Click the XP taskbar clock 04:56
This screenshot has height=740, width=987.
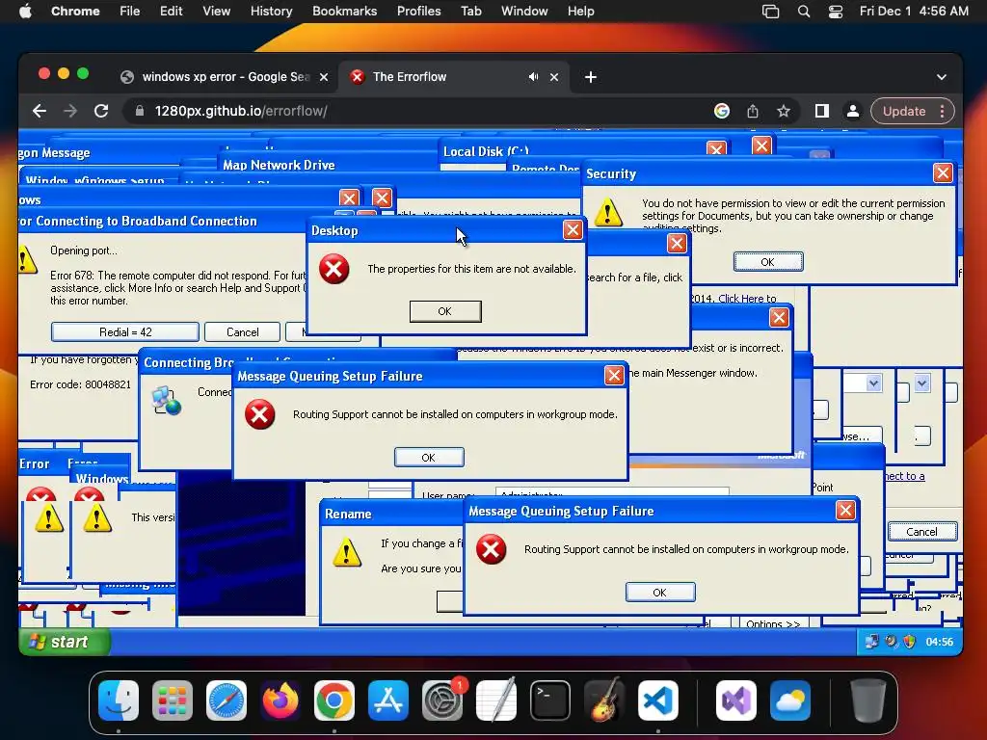[x=939, y=642]
